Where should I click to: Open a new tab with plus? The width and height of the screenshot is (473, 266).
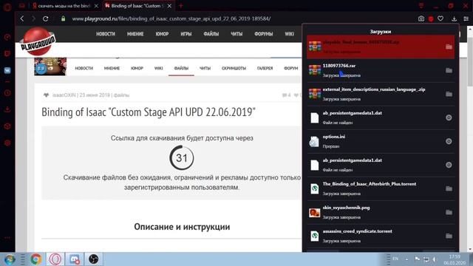(x=180, y=6)
